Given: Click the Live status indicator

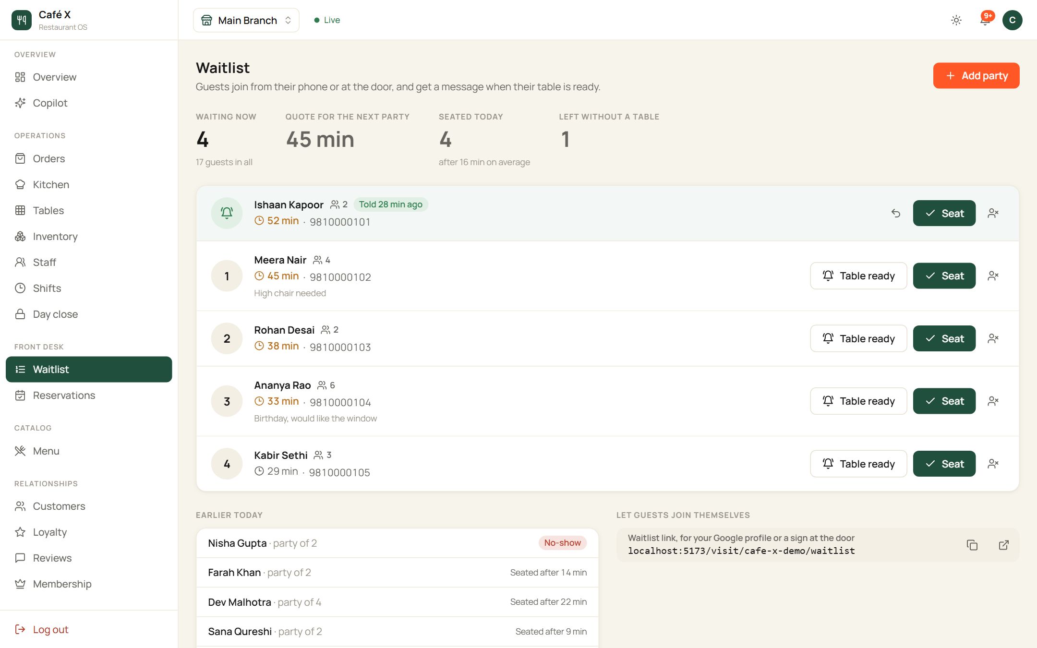Looking at the screenshot, I should tap(327, 20).
